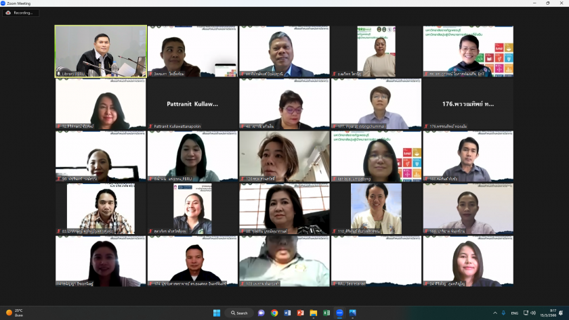The image size is (569, 320).
Task: Open Microsoft Word from the taskbar
Action: tap(287, 313)
